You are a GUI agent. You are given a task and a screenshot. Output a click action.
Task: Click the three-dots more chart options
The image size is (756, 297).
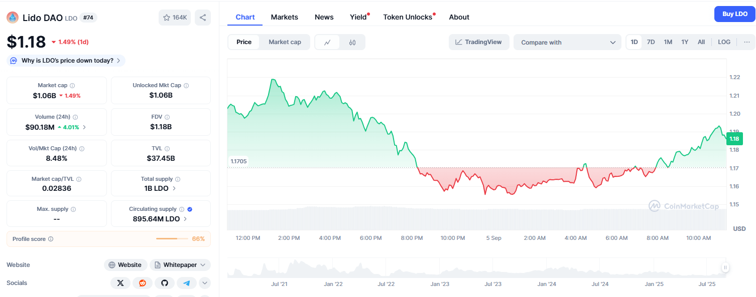[x=746, y=42]
